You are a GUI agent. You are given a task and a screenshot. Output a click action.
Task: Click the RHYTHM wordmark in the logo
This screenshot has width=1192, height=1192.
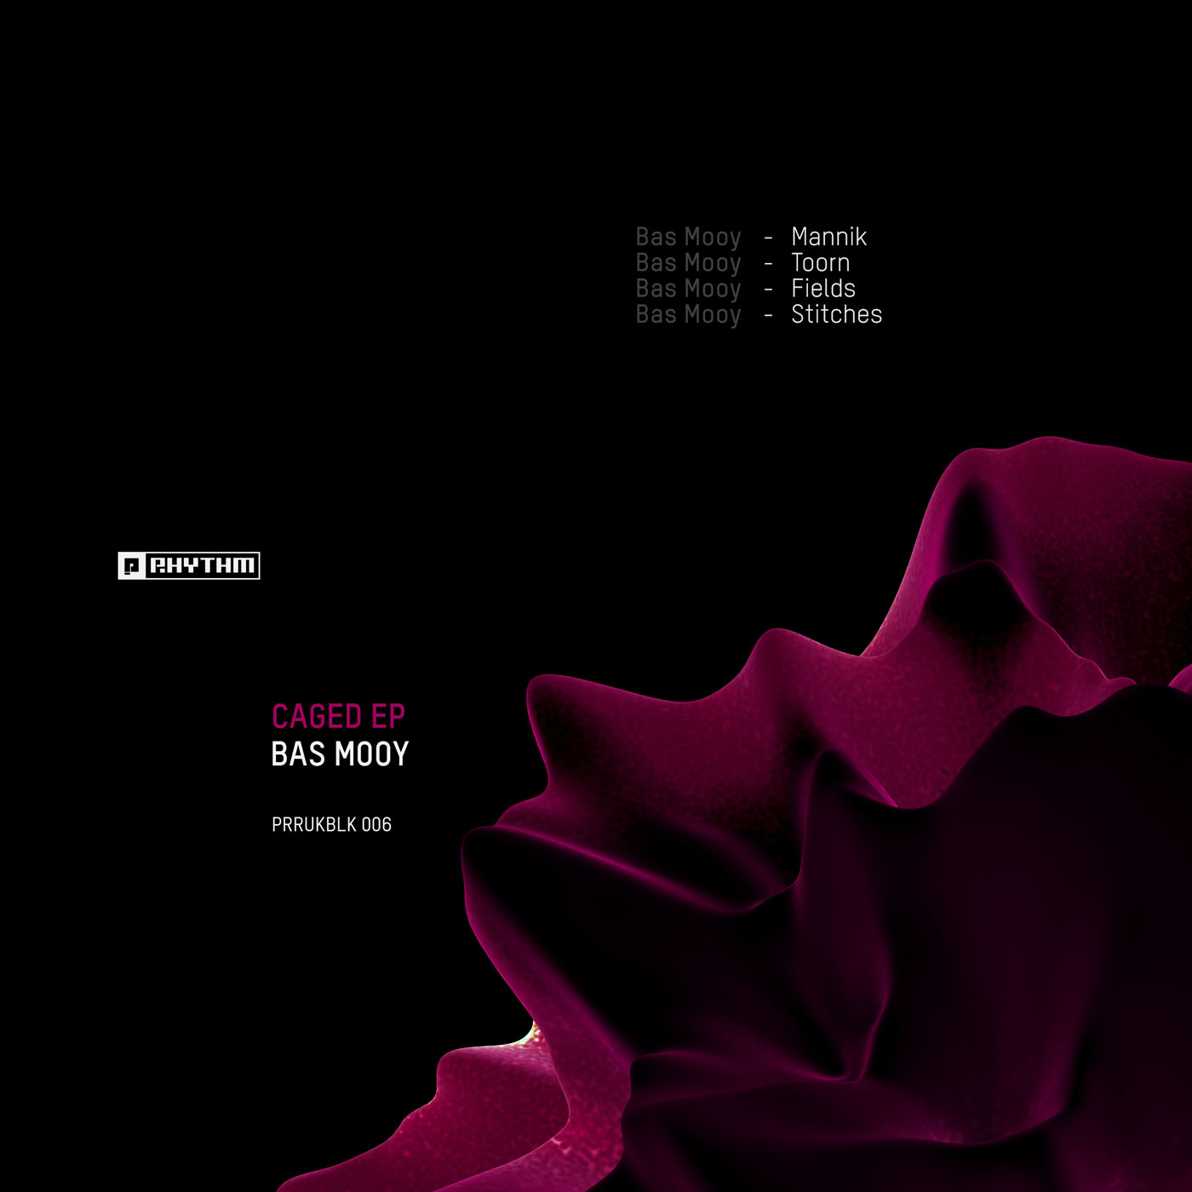[x=202, y=566]
